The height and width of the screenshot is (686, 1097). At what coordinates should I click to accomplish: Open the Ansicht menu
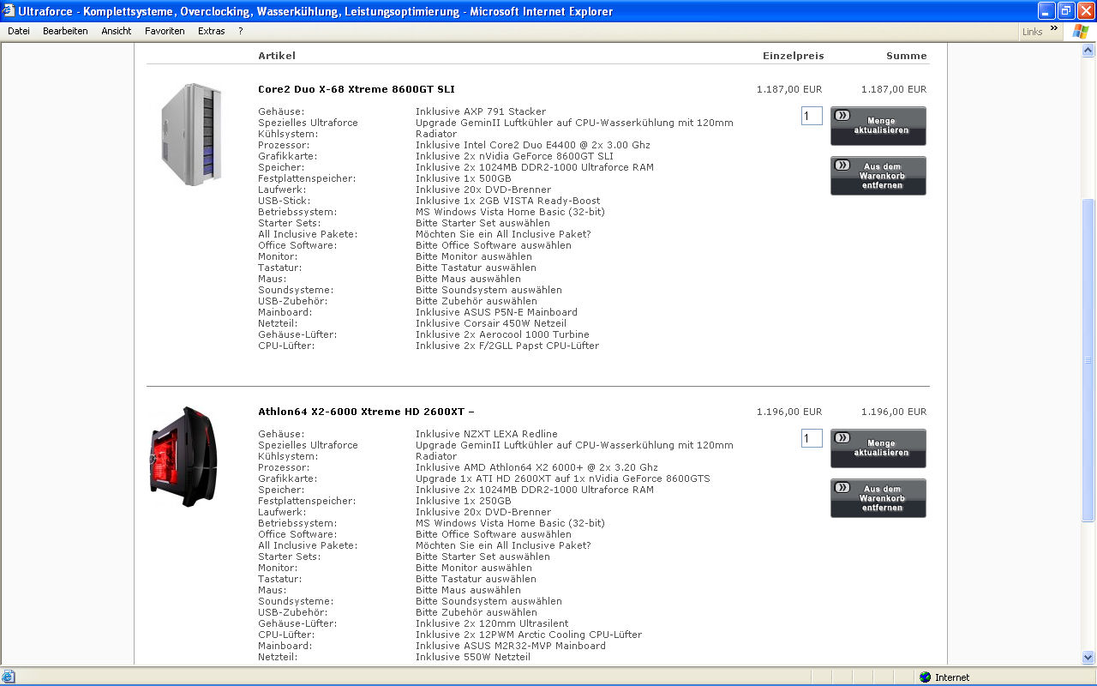tap(117, 31)
